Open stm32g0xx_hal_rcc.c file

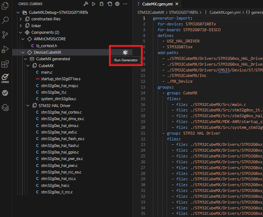point(58,179)
